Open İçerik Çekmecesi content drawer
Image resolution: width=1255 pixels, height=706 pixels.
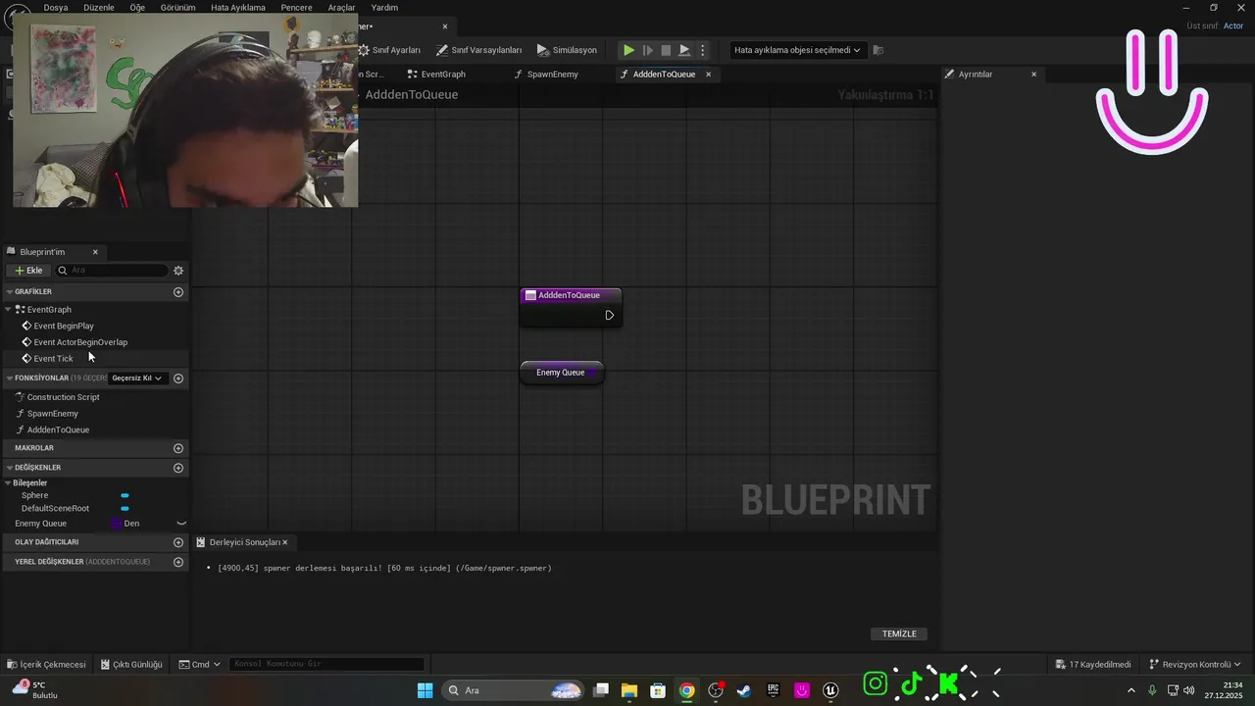[47, 665]
